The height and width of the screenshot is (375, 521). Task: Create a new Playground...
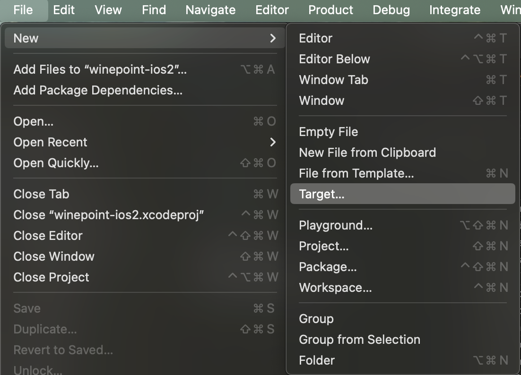[336, 225]
